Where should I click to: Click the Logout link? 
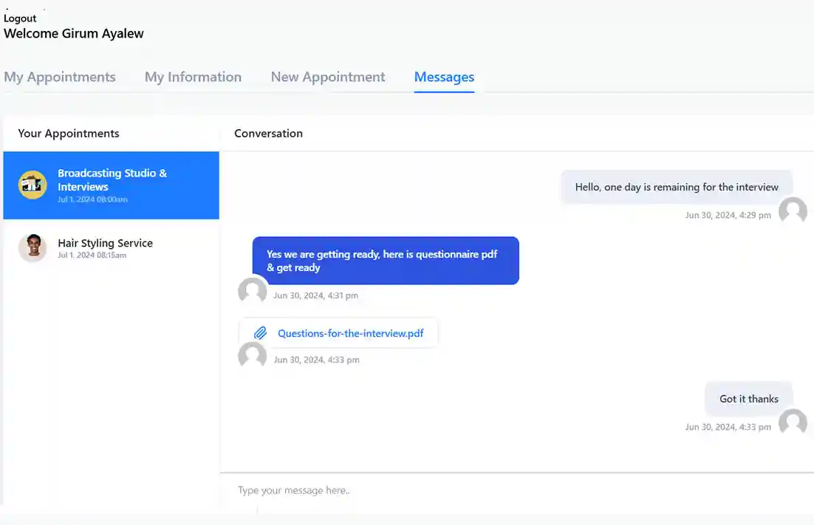pos(20,18)
